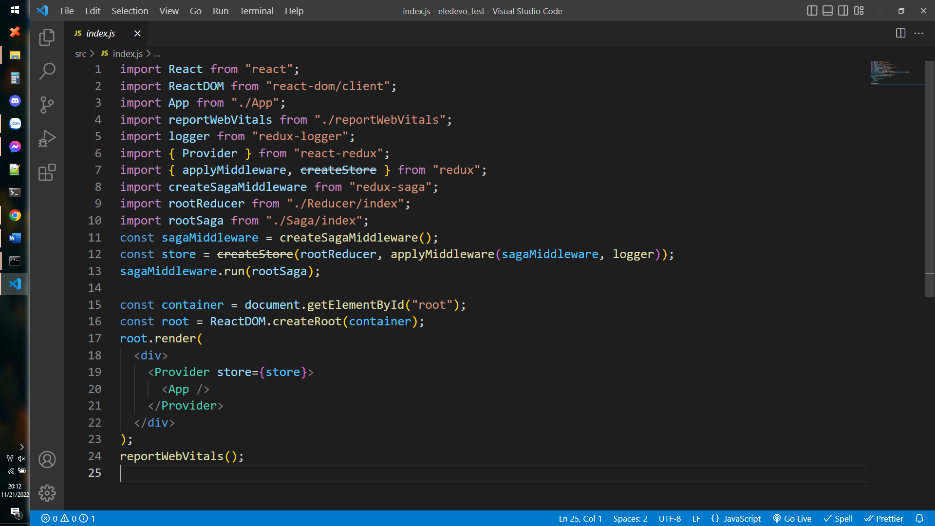Select JavaScript language mode in status bar

tap(736, 518)
